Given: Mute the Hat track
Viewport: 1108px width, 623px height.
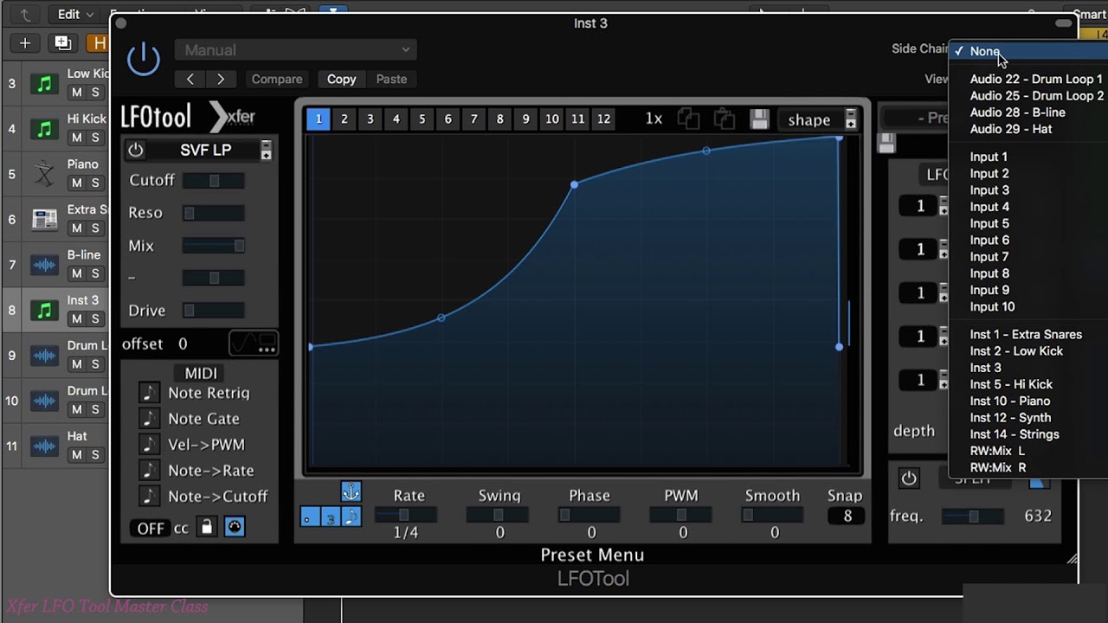Looking at the screenshot, I should 76,454.
